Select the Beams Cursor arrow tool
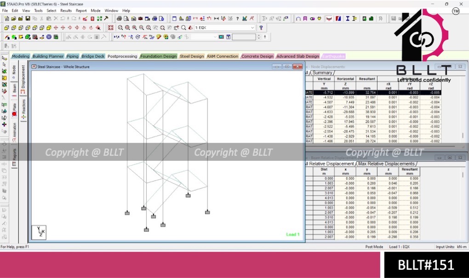 [4, 65]
